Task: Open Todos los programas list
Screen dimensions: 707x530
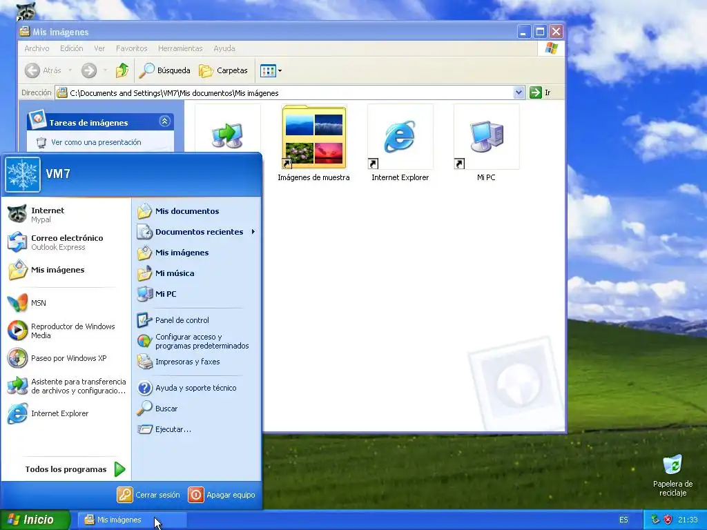Action: pyautogui.click(x=75, y=469)
